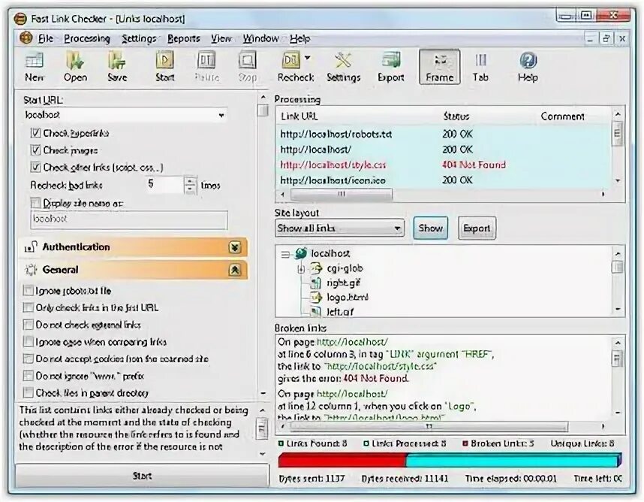Open the Reports menu
Screen dimensions: 644x502
point(184,38)
